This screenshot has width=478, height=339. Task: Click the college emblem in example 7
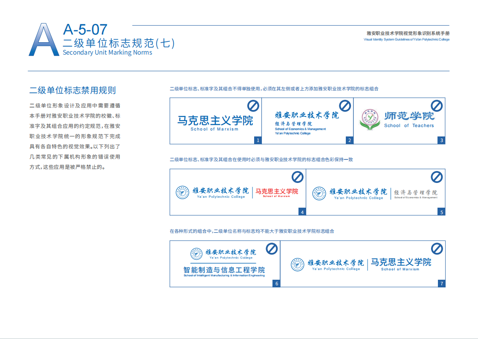(298, 264)
